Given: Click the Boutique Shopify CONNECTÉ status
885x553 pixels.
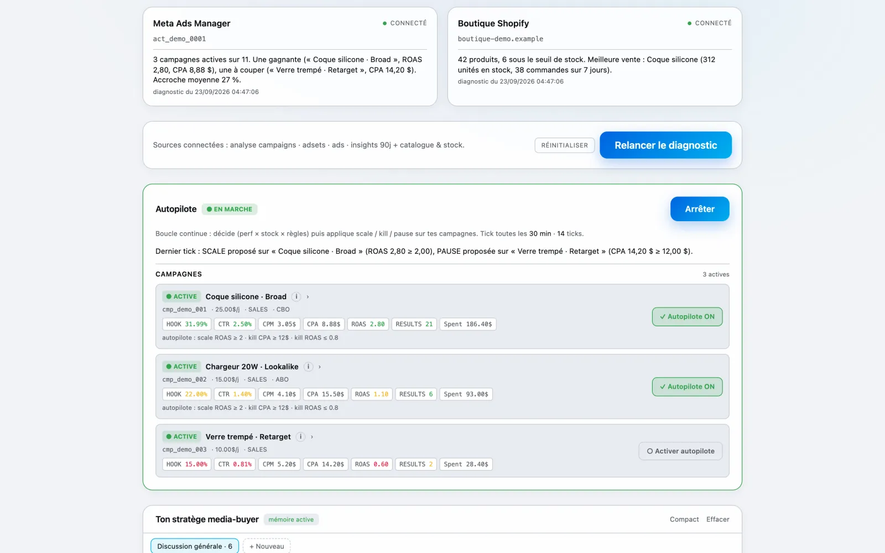Looking at the screenshot, I should coord(710,23).
